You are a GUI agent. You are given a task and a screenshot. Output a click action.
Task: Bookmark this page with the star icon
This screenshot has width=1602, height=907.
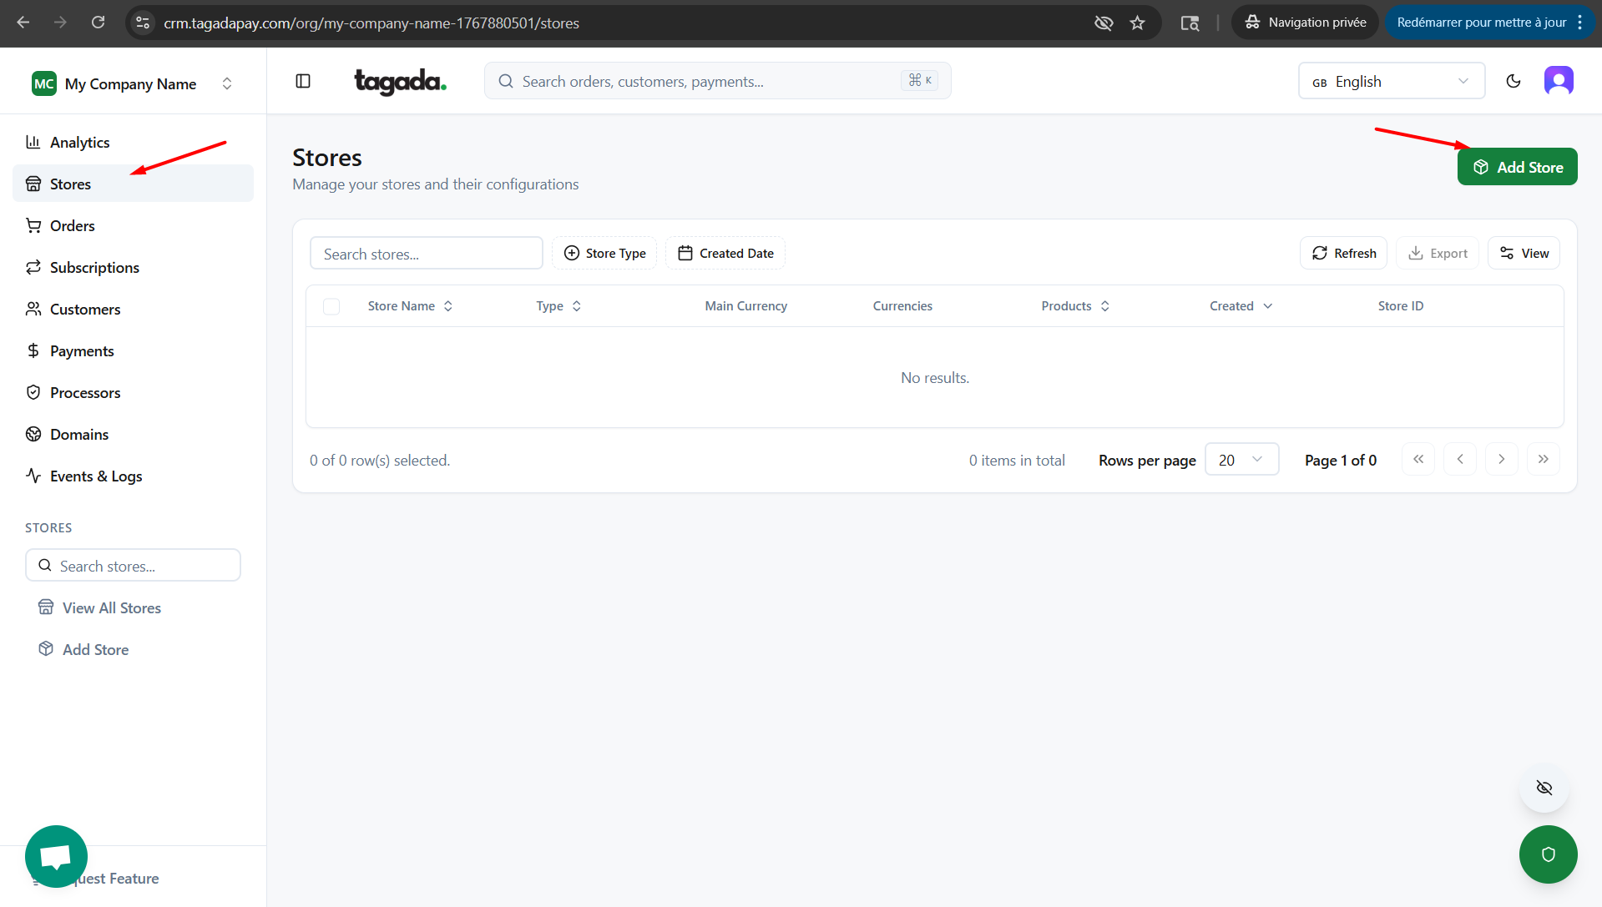point(1137,23)
